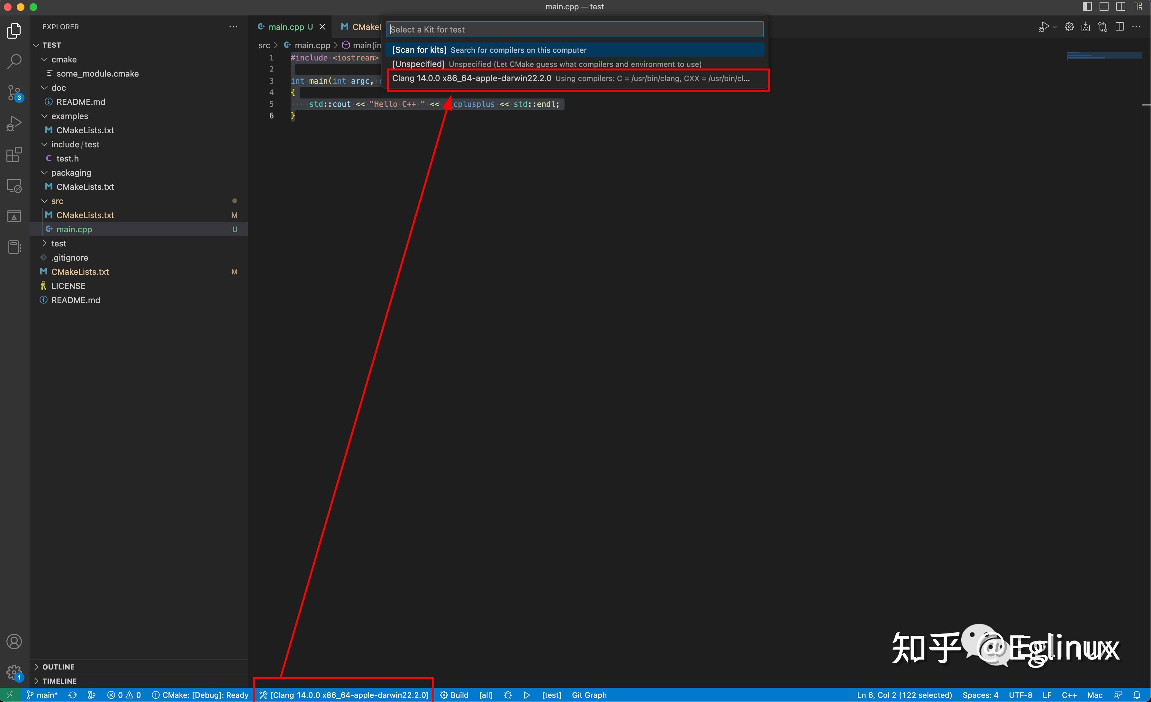The width and height of the screenshot is (1151, 702).
Task: Click Build button in status bar
Action: click(x=454, y=695)
